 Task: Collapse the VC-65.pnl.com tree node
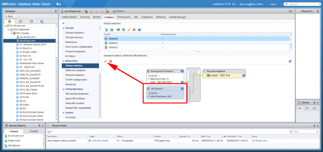click(x=5, y=26)
